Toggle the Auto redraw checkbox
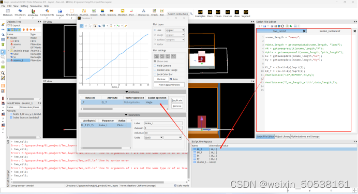The width and height of the screenshot is (358, 194). point(171,79)
